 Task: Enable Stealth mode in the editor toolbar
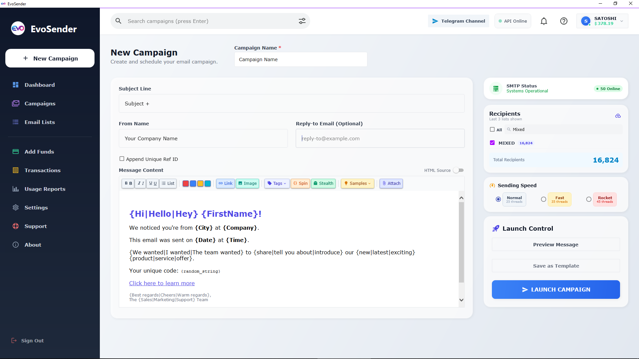(x=323, y=183)
